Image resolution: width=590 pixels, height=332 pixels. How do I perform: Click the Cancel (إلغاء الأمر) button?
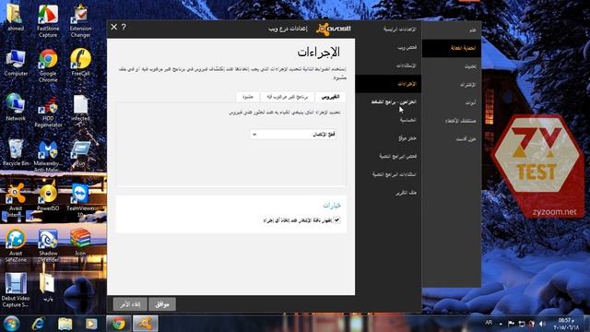(130, 304)
